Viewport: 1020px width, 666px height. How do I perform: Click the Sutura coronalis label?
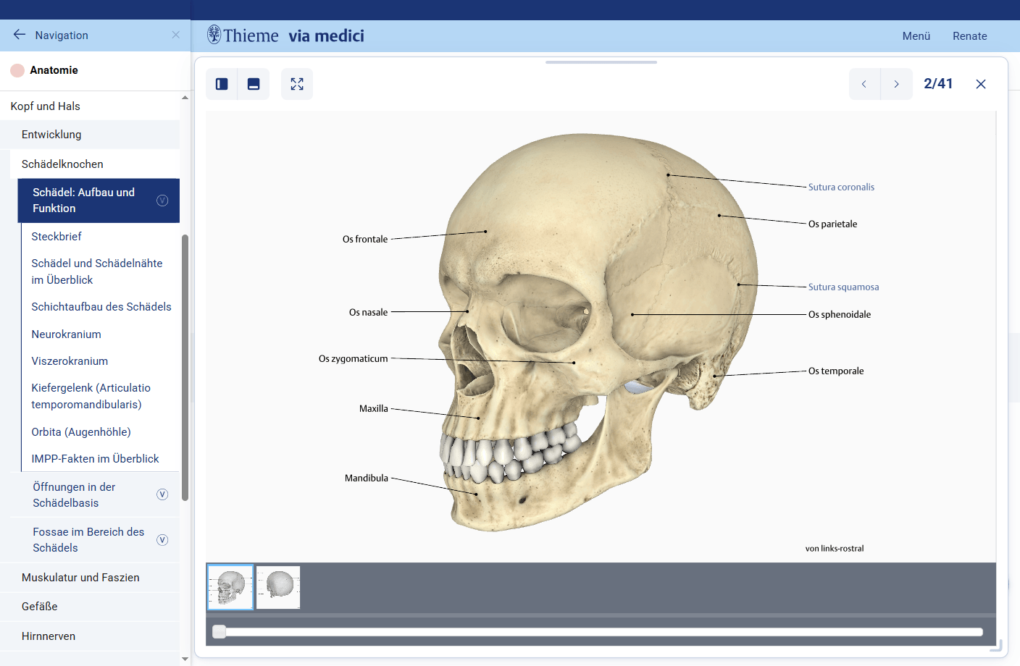pos(841,187)
